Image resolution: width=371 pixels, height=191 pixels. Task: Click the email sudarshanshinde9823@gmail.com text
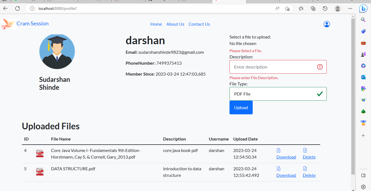(x=171, y=52)
